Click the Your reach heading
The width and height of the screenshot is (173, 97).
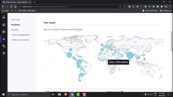pyautogui.click(x=49, y=23)
